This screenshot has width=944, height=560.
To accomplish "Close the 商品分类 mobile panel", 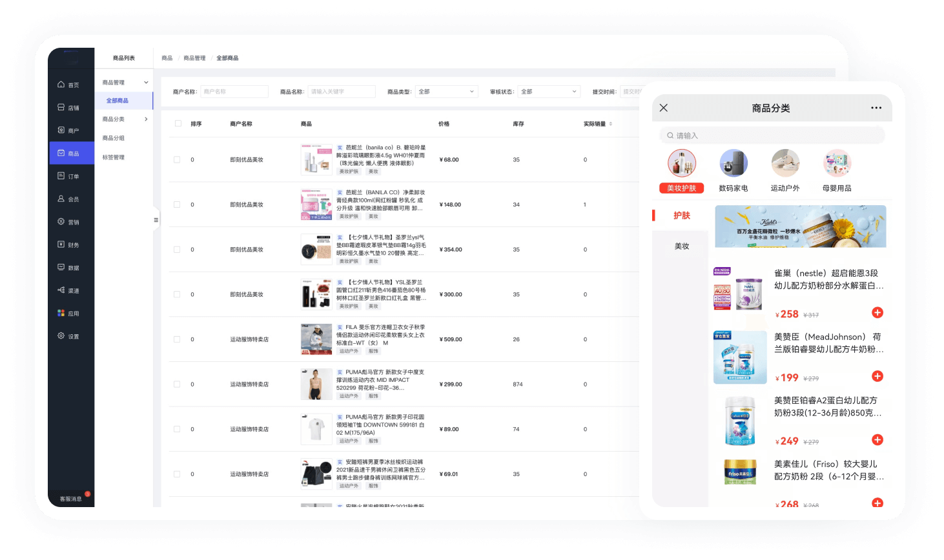I will pos(664,108).
